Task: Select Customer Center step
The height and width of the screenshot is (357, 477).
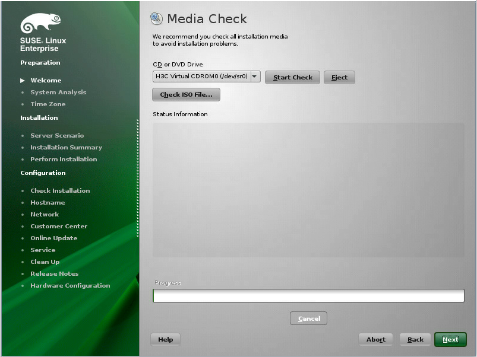Action: [59, 226]
